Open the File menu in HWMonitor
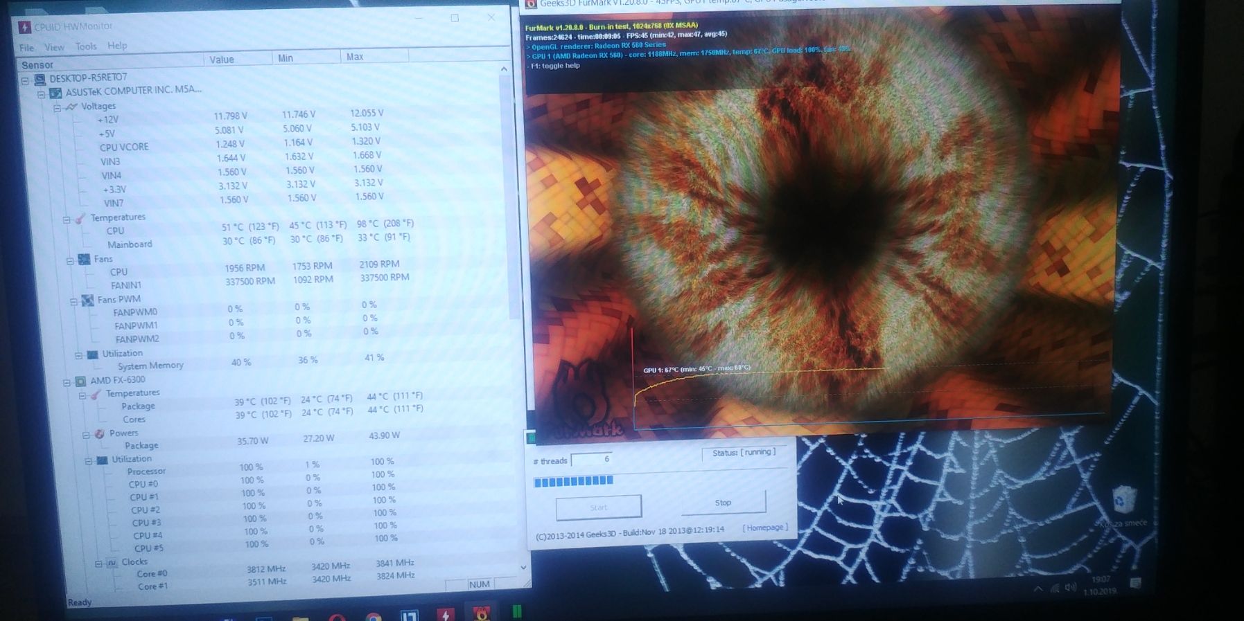 point(26,48)
